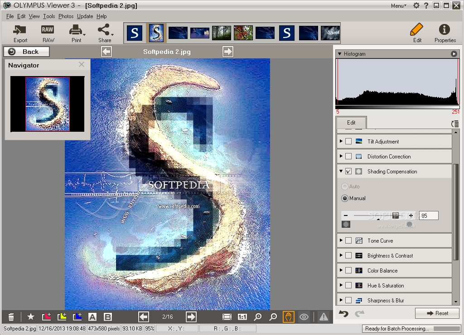This screenshot has height=335, width=464.
Task: Open the View menu
Action: (x=34, y=16)
